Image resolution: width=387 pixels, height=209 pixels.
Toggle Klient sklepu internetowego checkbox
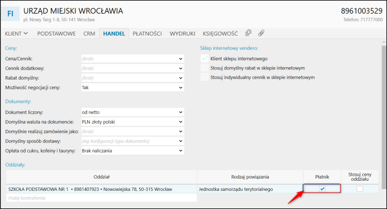click(205, 58)
